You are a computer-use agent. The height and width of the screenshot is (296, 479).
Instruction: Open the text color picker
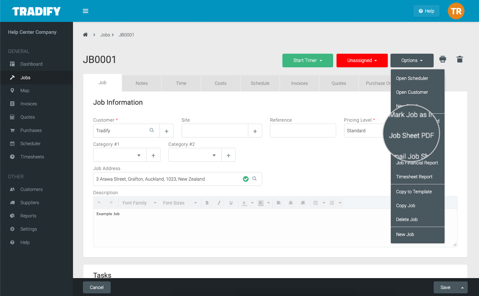point(245,203)
